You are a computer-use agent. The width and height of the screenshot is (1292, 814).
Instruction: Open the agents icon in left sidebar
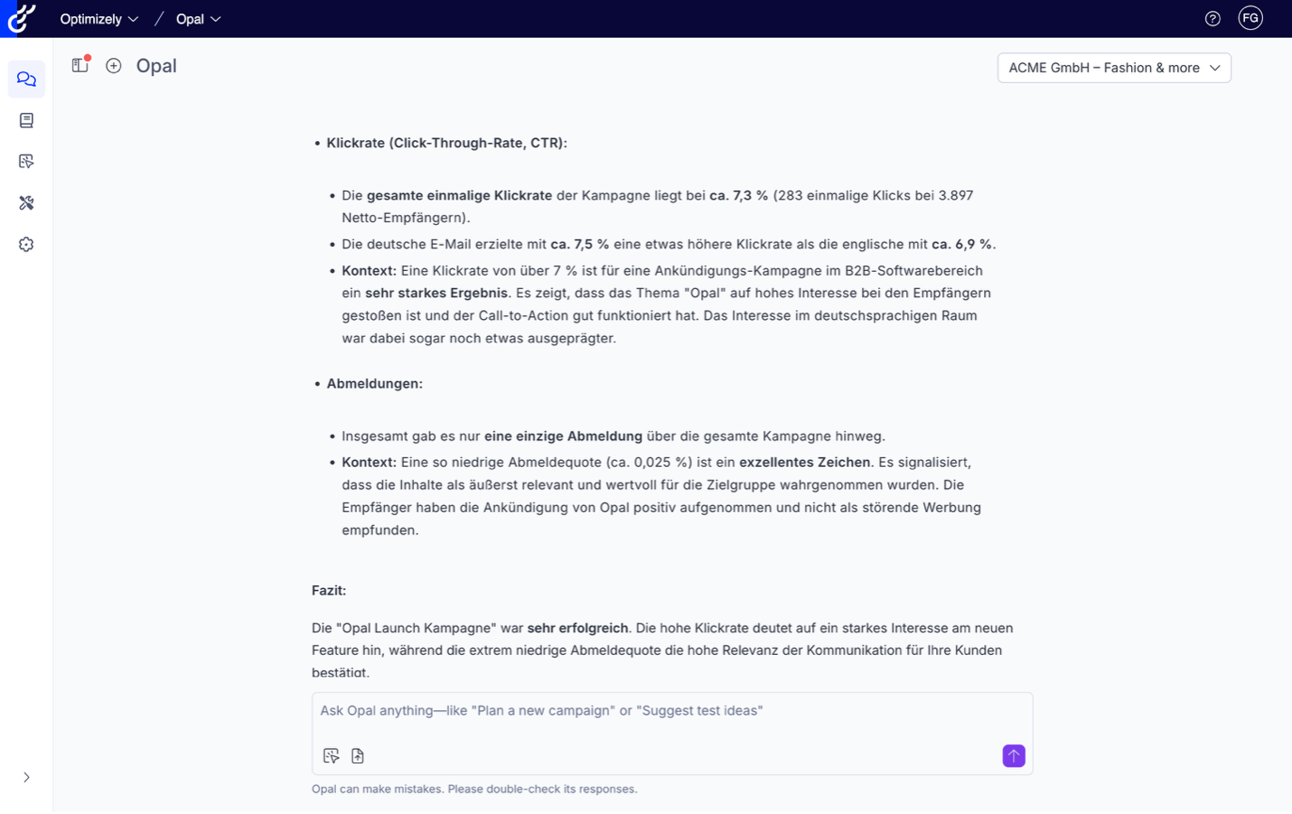pos(26,162)
